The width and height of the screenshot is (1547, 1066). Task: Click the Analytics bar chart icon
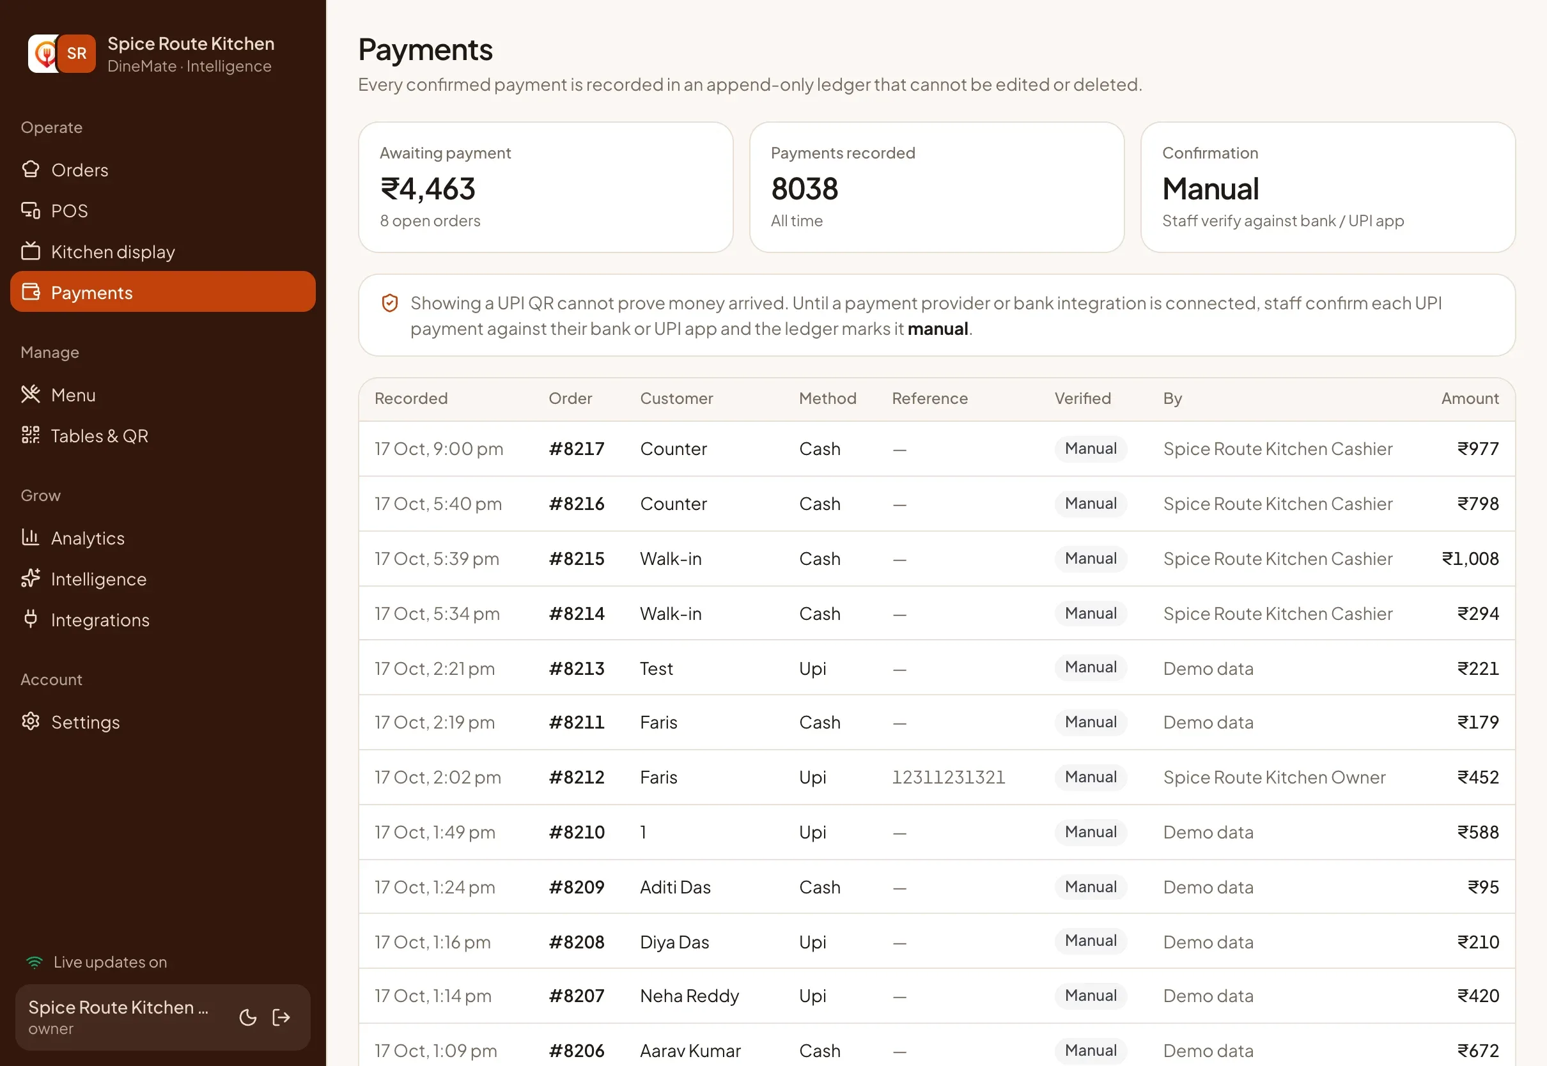tap(31, 537)
